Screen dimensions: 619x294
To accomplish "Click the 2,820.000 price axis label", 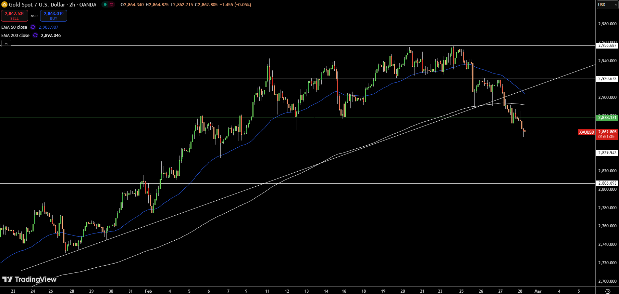I will click(607, 171).
